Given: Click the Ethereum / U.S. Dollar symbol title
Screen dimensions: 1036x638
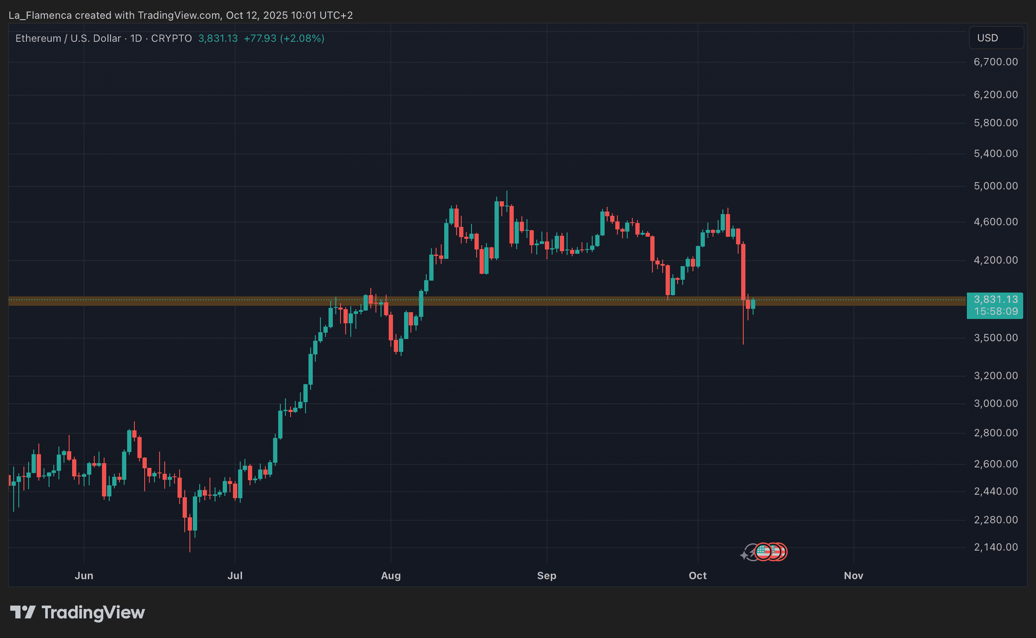Looking at the screenshot, I should (x=68, y=38).
